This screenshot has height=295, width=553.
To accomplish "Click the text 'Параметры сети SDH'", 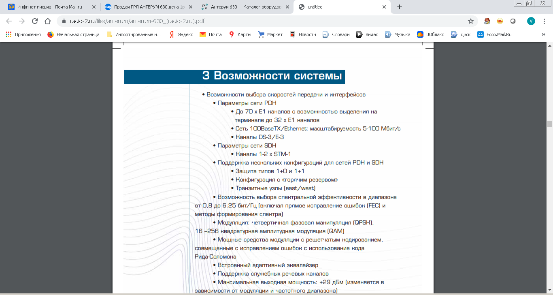I will pos(247,145).
